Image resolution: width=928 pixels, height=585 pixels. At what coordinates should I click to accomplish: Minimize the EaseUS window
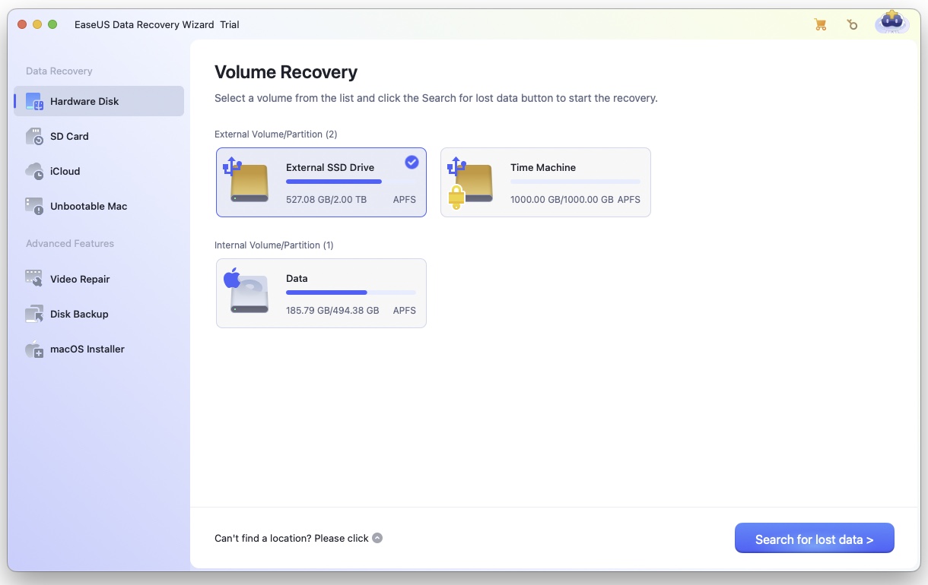tap(37, 24)
